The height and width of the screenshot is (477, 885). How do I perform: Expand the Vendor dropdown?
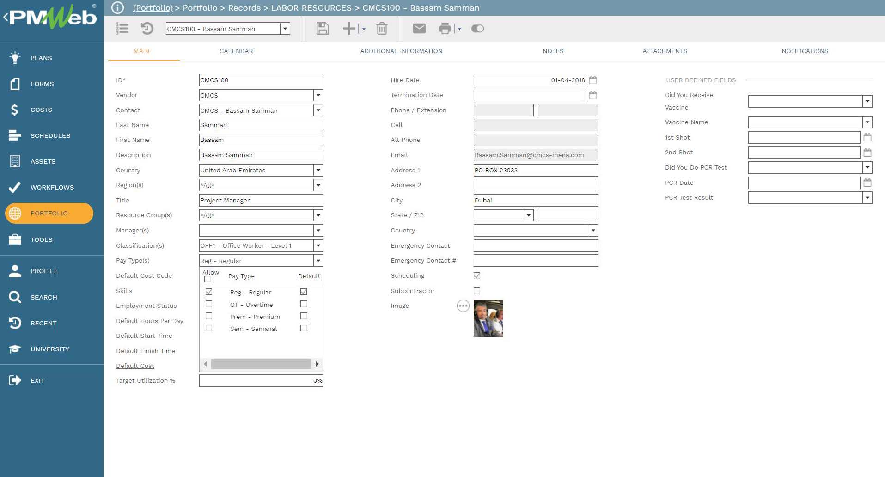tap(318, 95)
